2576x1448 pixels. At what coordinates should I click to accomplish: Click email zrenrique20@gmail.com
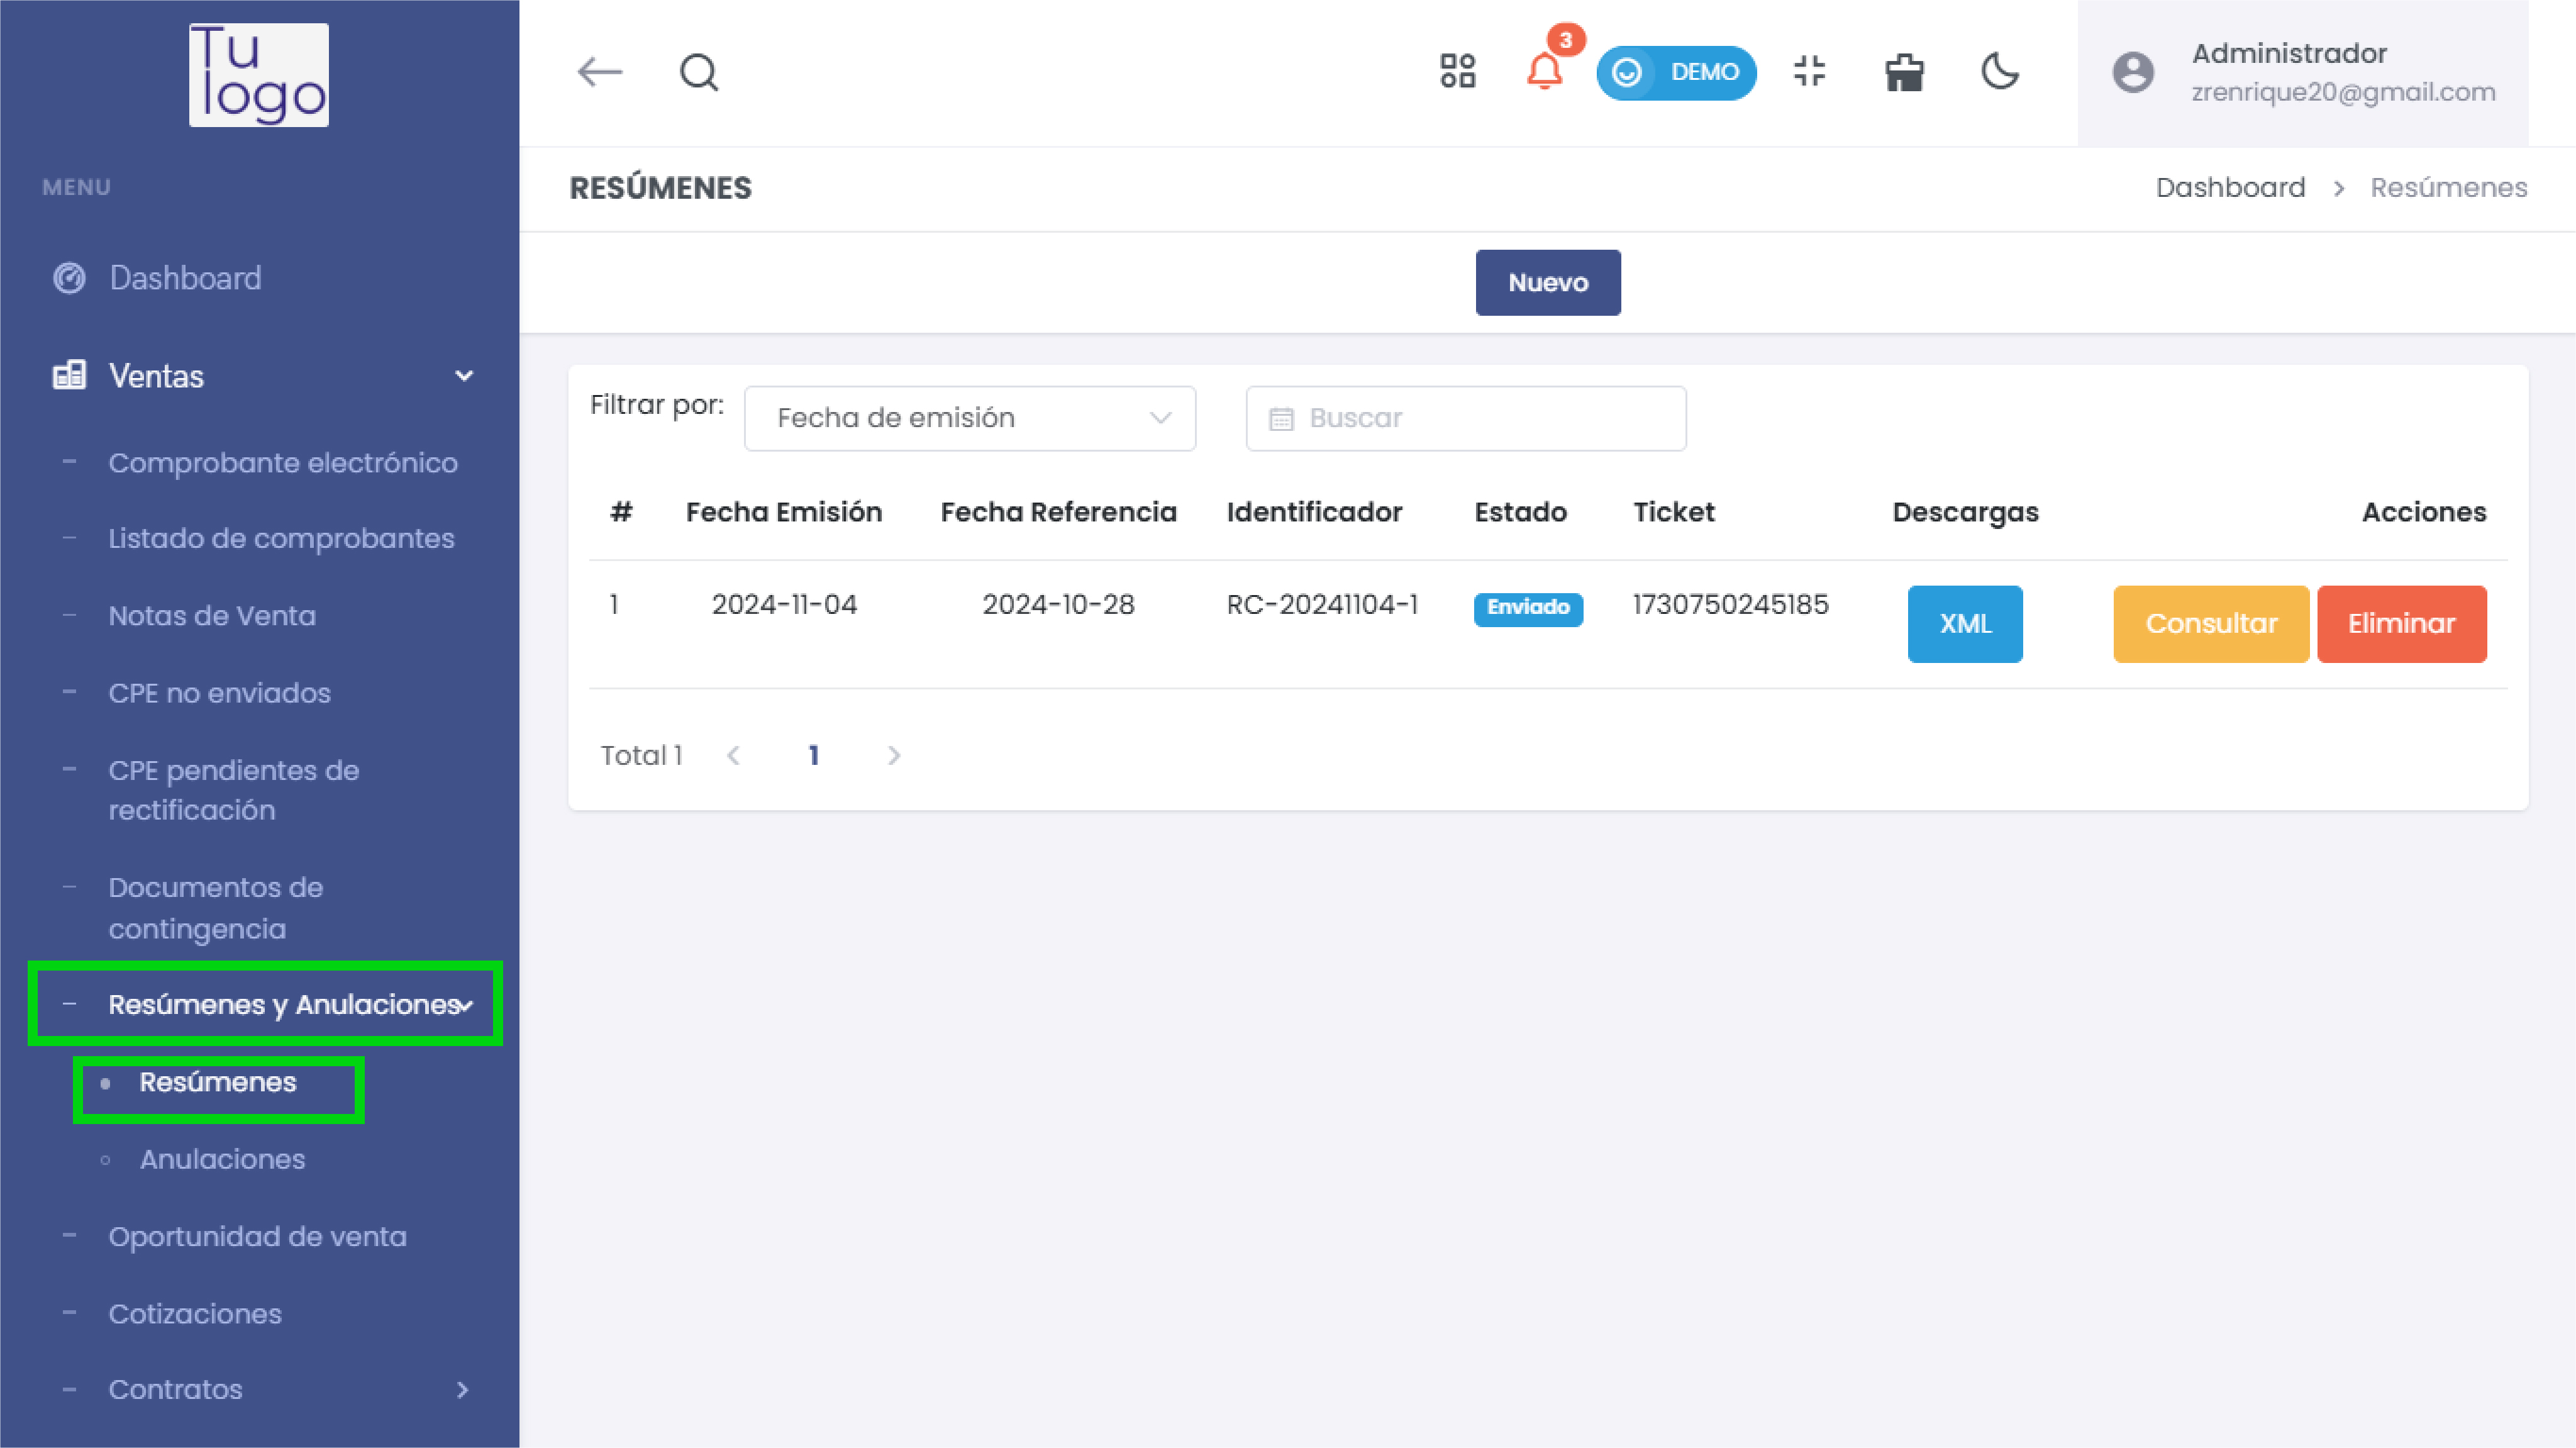pyautogui.click(x=2343, y=92)
